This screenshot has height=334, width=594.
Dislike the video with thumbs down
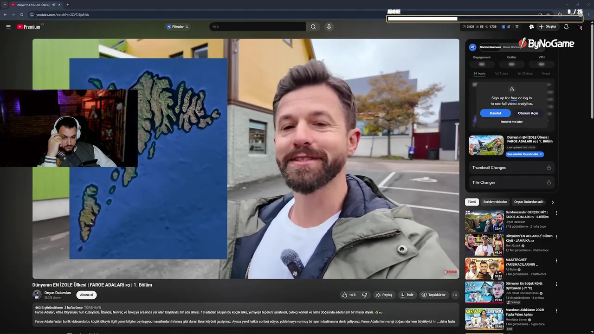pyautogui.click(x=365, y=295)
